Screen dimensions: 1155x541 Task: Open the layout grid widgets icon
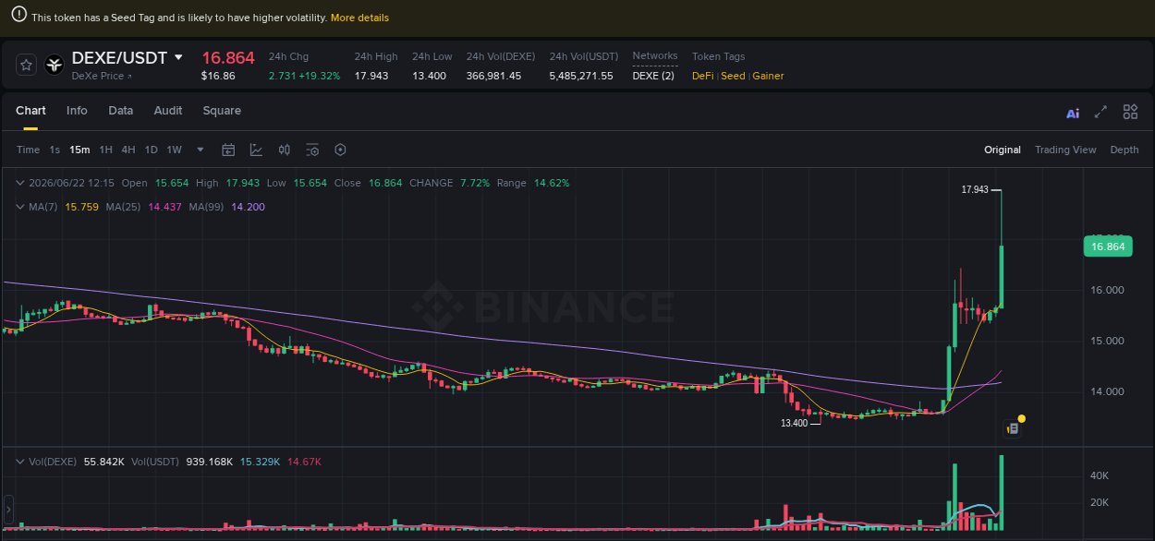(1130, 112)
